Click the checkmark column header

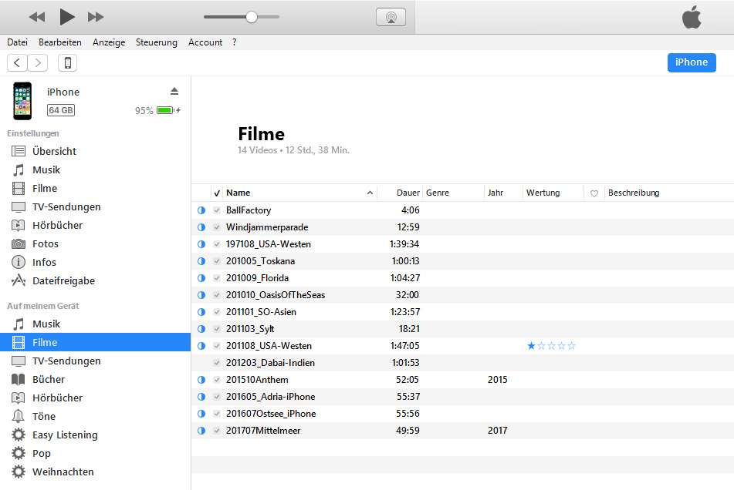pyautogui.click(x=217, y=193)
